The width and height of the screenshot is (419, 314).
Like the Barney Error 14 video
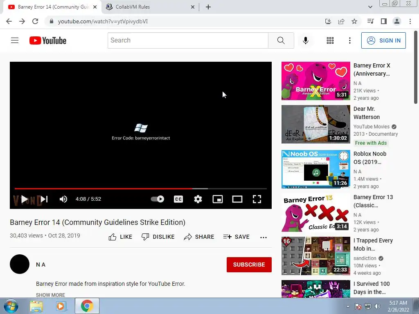[120, 237]
